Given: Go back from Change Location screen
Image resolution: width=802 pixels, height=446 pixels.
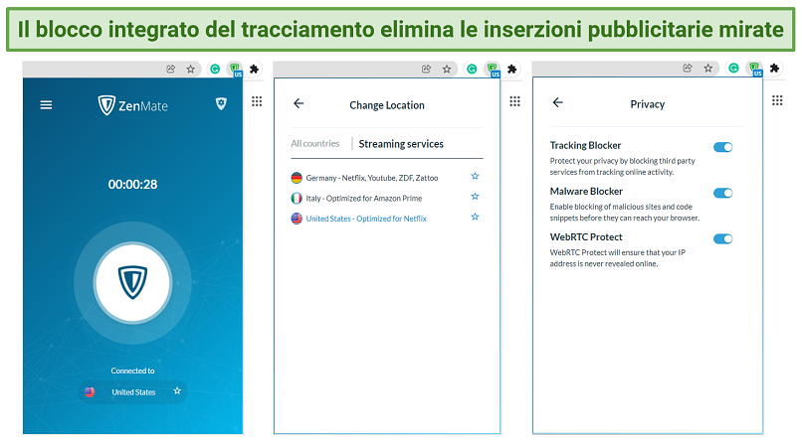Looking at the screenshot, I should pyautogui.click(x=299, y=103).
